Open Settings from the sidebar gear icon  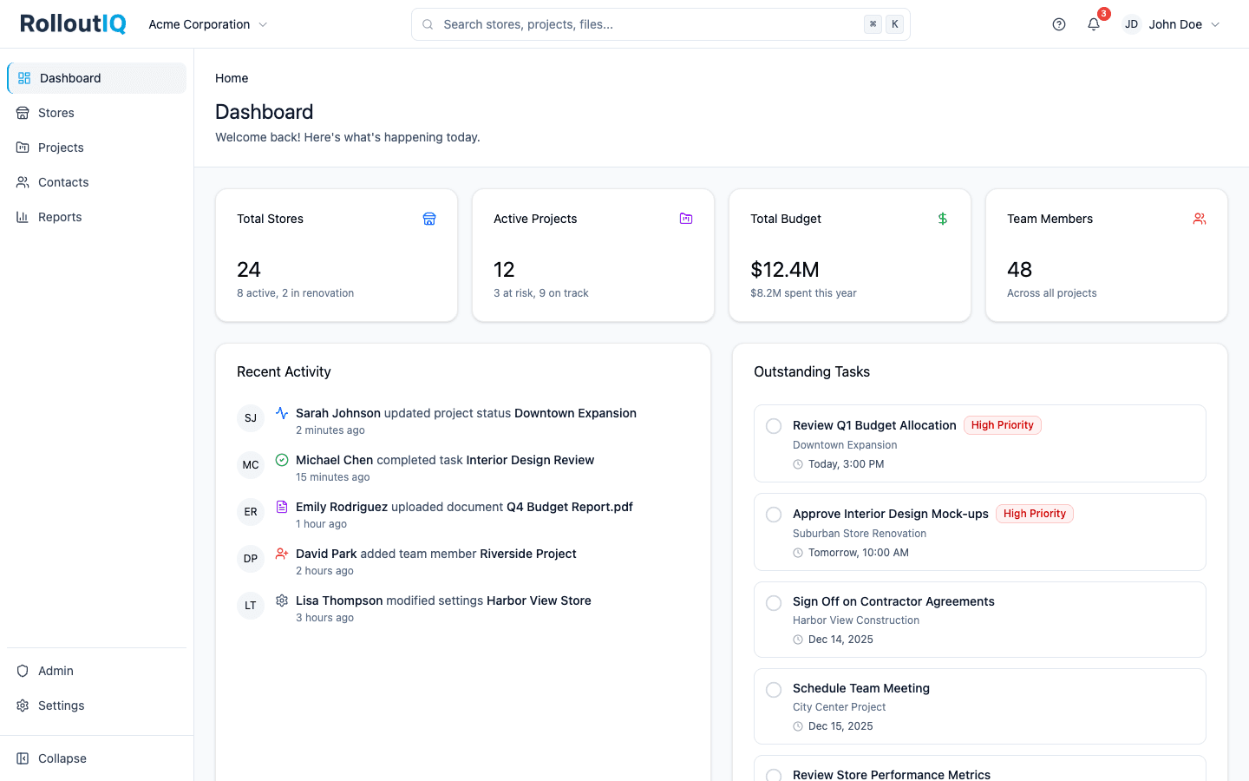click(22, 706)
